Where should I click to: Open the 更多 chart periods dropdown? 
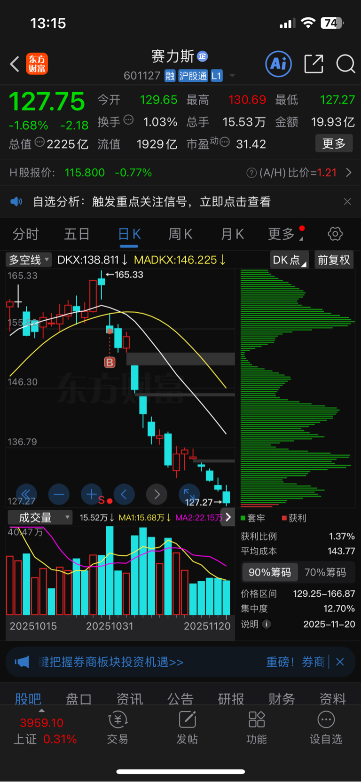(285, 234)
